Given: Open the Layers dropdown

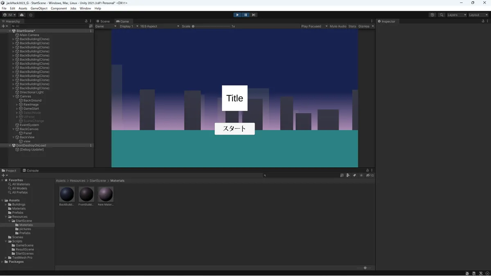Looking at the screenshot, I should click(456, 15).
